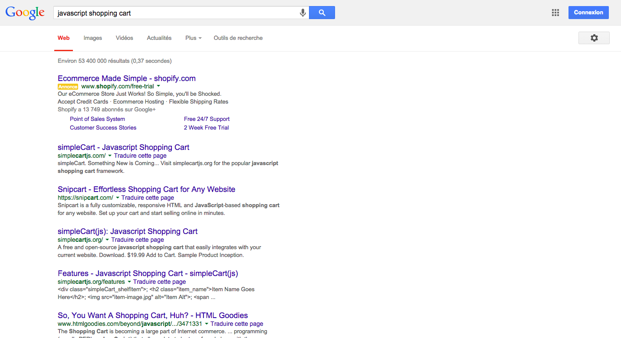This screenshot has height=338, width=621.
Task: Expand the arrow beside www.shopify.com/free-trial
Action: click(158, 86)
